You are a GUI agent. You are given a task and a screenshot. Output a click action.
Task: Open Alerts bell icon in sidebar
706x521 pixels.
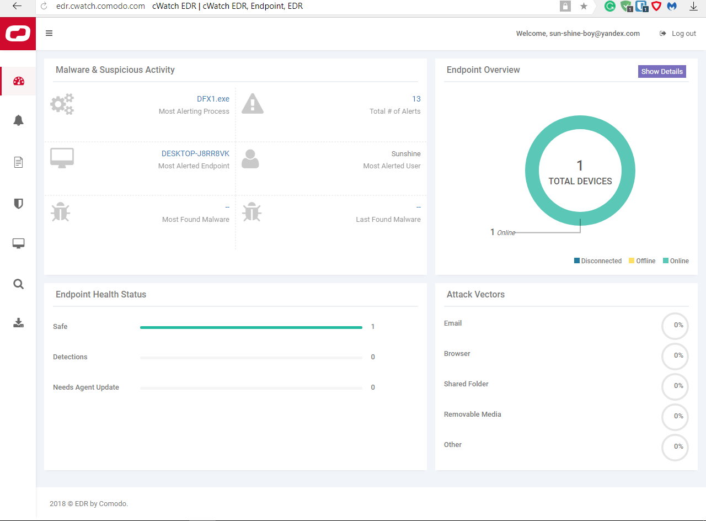click(x=19, y=121)
